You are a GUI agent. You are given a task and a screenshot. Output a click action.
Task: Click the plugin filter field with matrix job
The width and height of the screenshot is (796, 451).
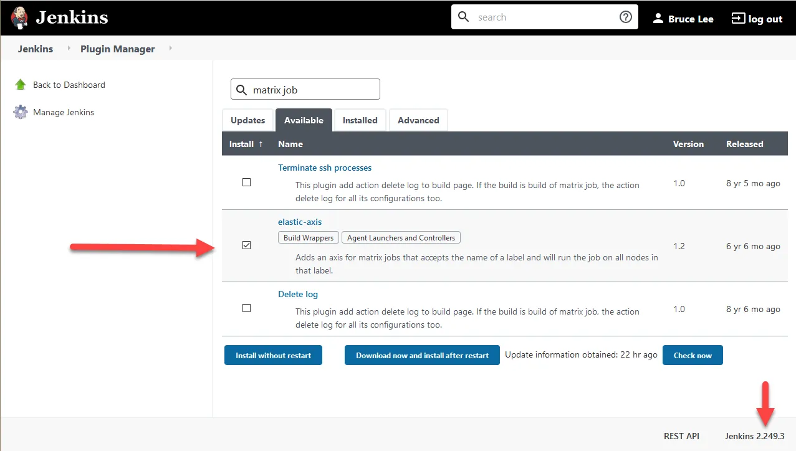coord(305,90)
